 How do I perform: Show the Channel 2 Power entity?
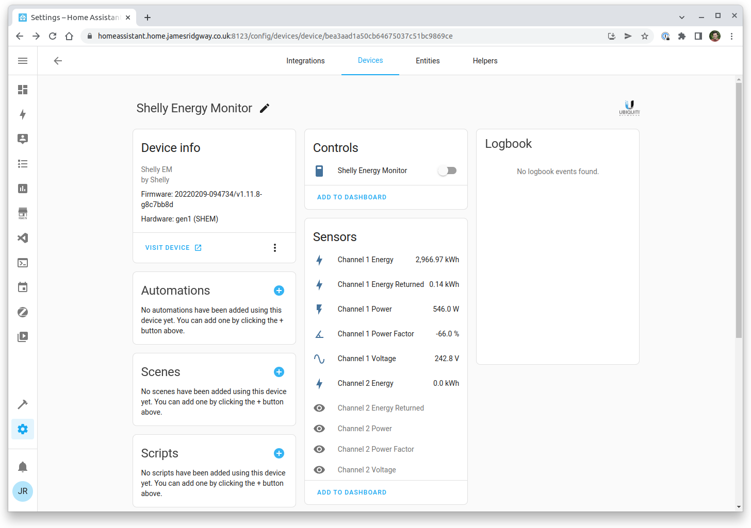click(x=319, y=428)
